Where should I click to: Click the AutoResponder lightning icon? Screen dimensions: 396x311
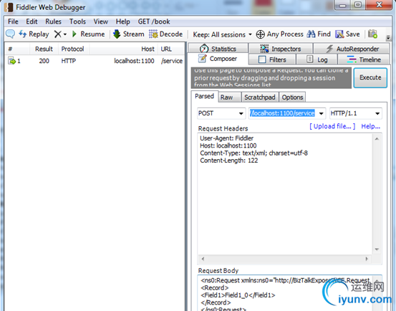point(329,49)
